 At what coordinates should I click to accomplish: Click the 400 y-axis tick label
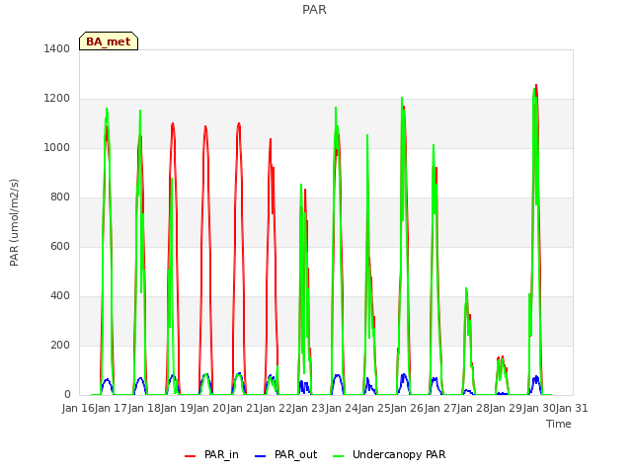(x=60, y=296)
